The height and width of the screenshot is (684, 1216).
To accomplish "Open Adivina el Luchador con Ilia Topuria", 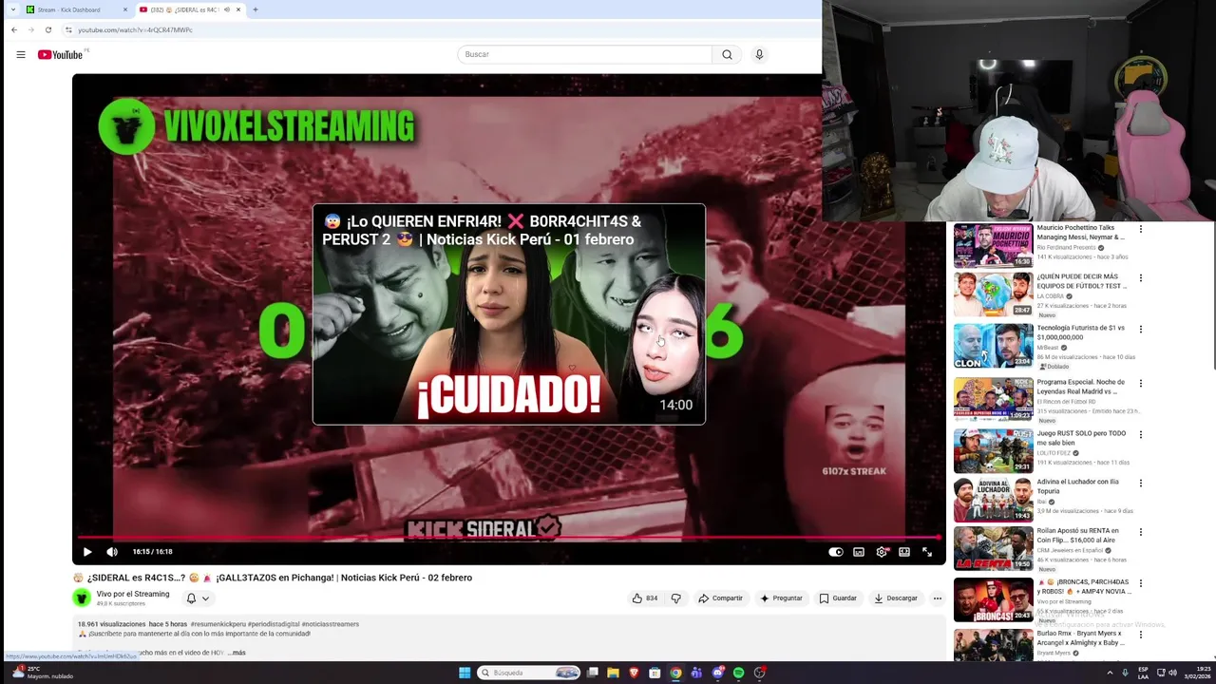I will (1079, 486).
